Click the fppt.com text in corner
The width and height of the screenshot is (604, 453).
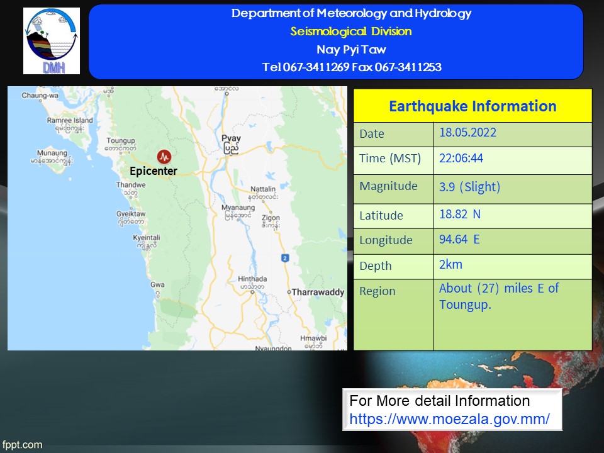pyautogui.click(x=22, y=445)
